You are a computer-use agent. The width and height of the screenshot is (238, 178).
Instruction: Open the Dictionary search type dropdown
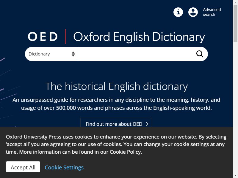[51, 54]
